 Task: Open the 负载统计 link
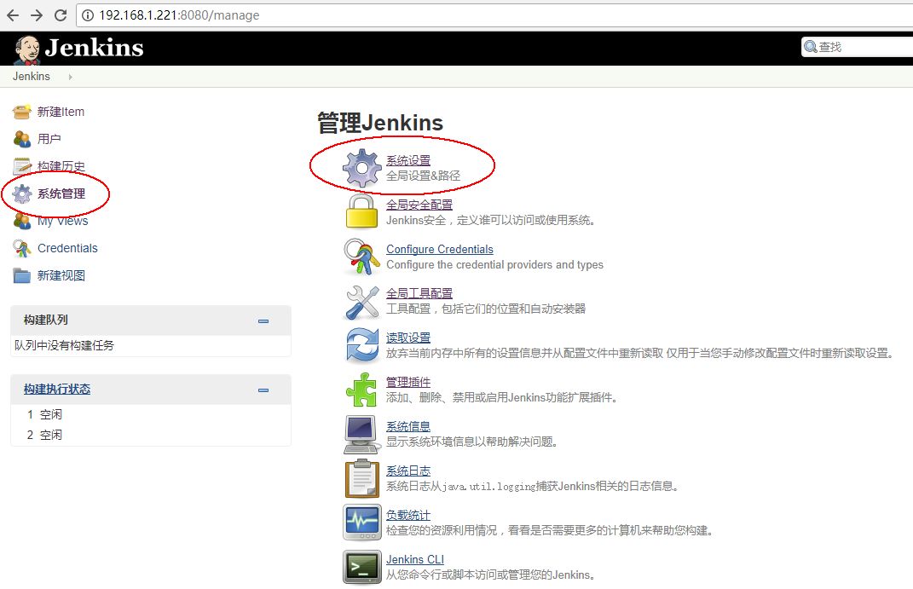tap(408, 515)
